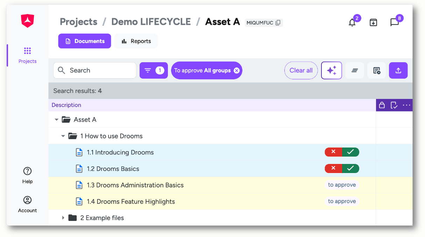Go to the Projects breadcrumb
Viewport: 425px width, 237px height.
79,22
